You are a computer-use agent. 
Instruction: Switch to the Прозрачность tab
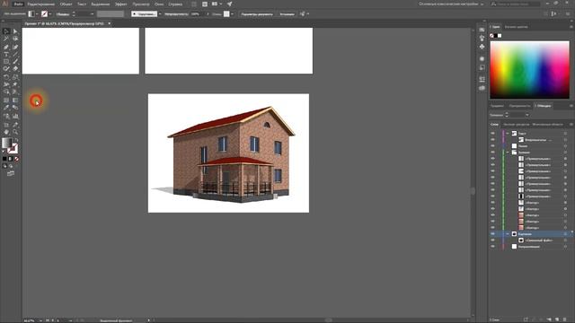click(x=519, y=106)
